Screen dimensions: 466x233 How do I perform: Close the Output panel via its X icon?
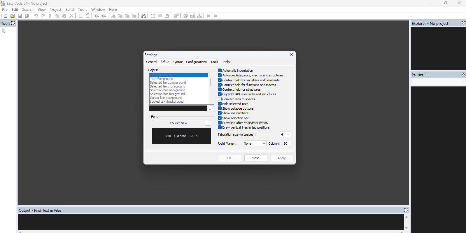(x=406, y=210)
